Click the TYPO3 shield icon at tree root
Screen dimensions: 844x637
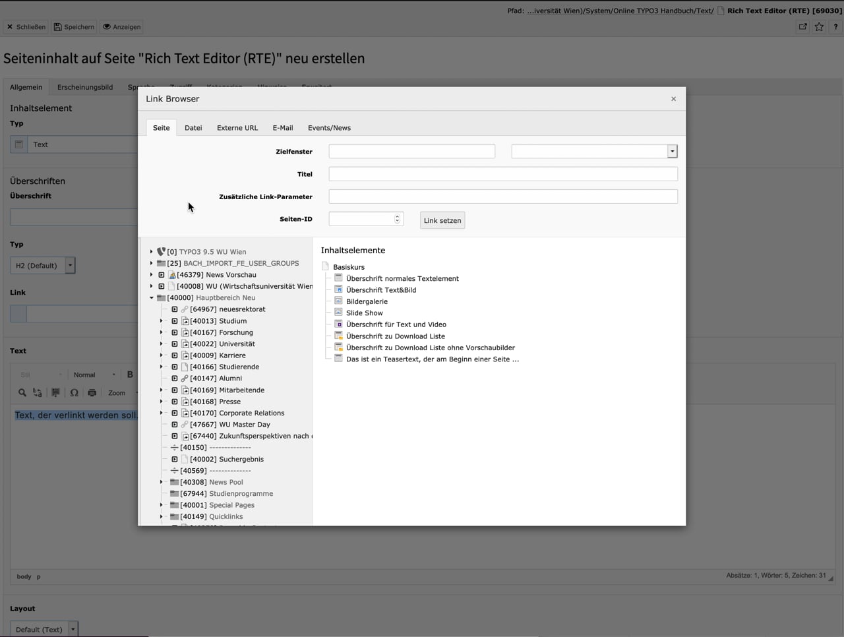(161, 251)
